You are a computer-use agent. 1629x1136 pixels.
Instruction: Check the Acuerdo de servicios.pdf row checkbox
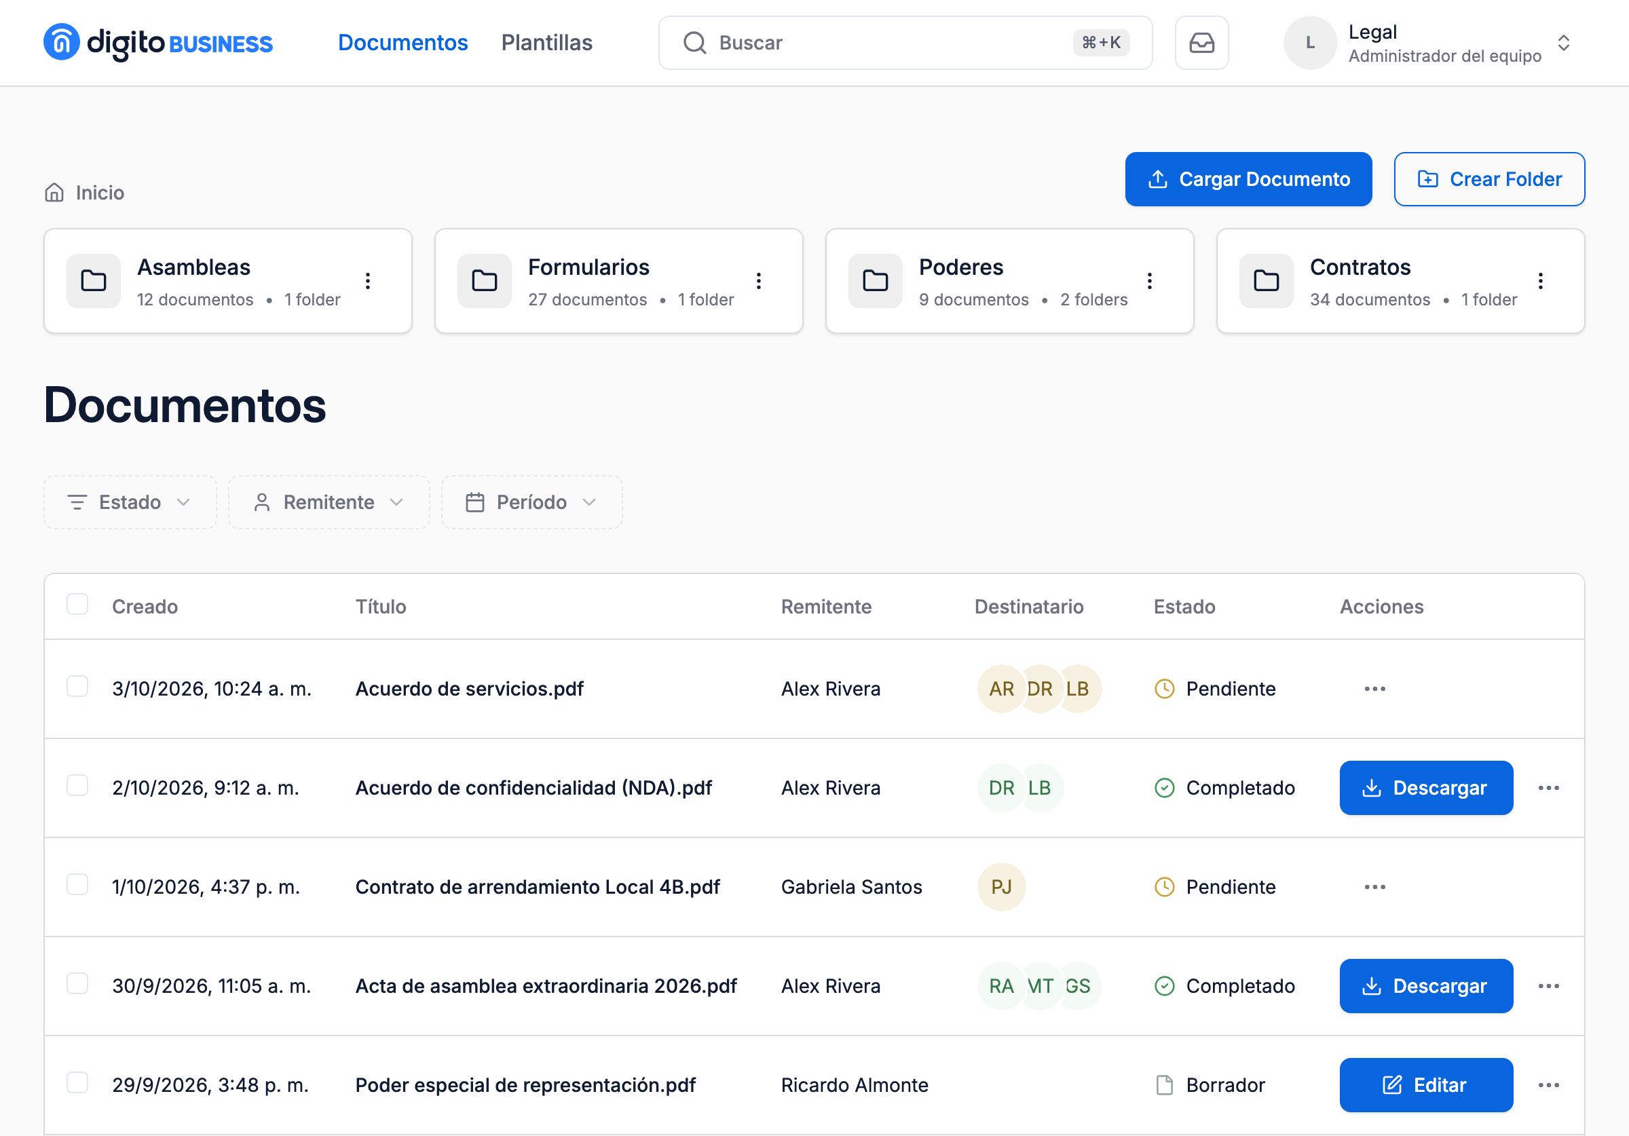[77, 687]
